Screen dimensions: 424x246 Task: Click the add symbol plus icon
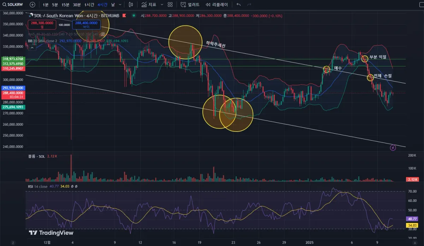pyautogui.click(x=33, y=5)
